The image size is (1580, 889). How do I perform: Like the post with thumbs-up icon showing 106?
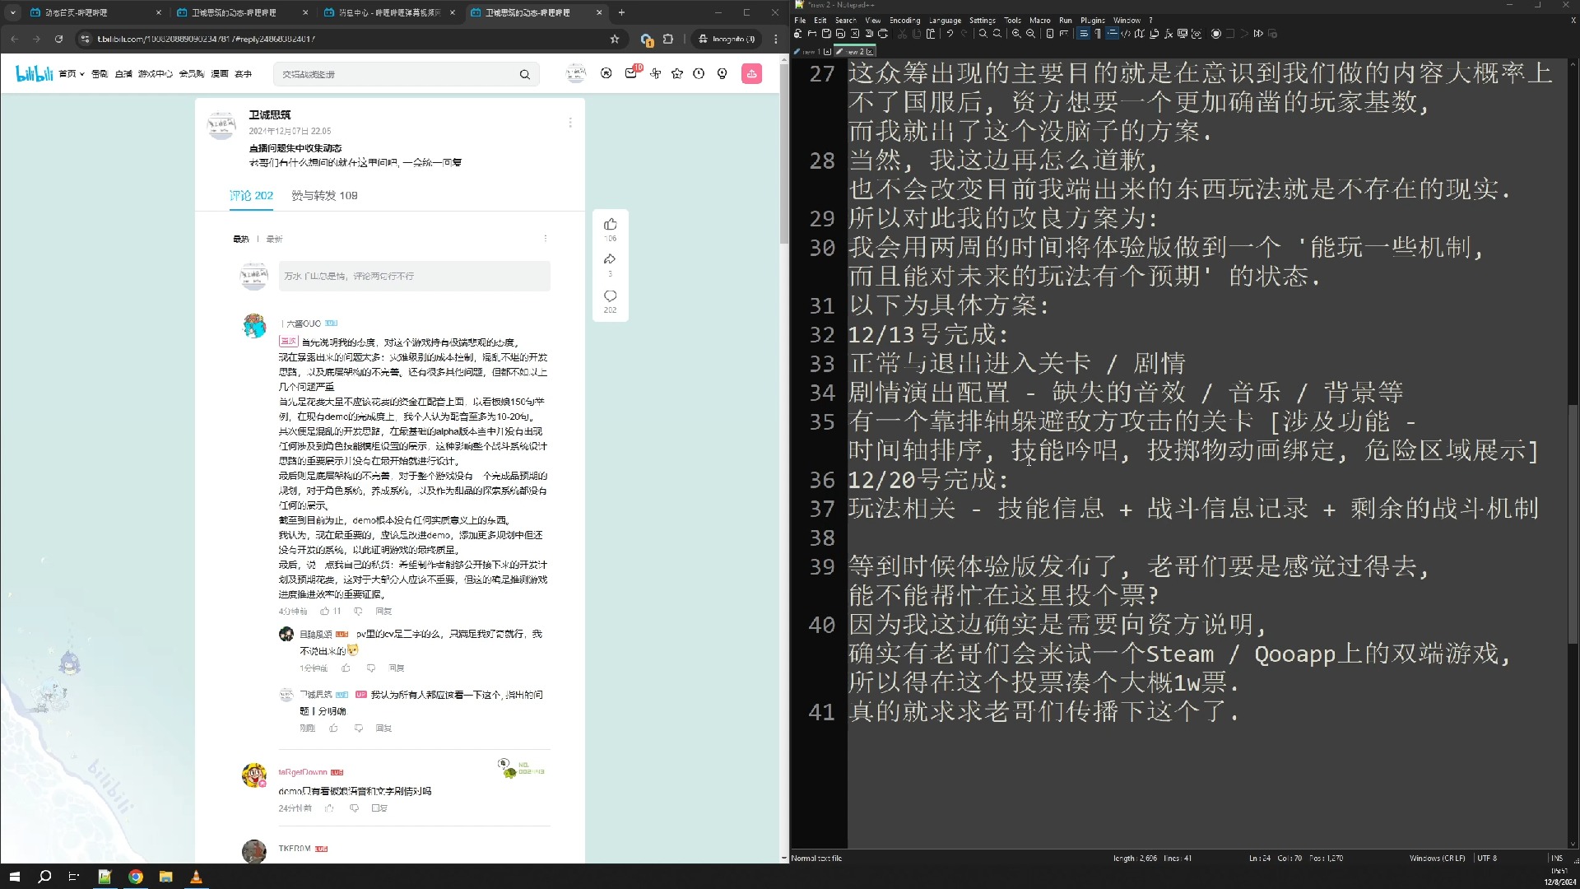610,225
